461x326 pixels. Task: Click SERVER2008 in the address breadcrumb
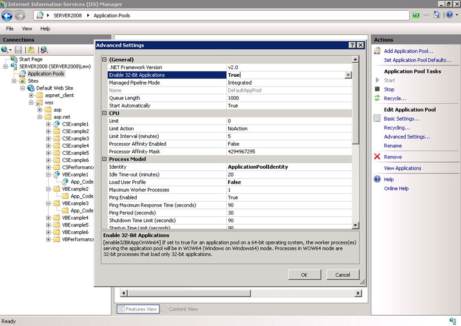(x=67, y=16)
